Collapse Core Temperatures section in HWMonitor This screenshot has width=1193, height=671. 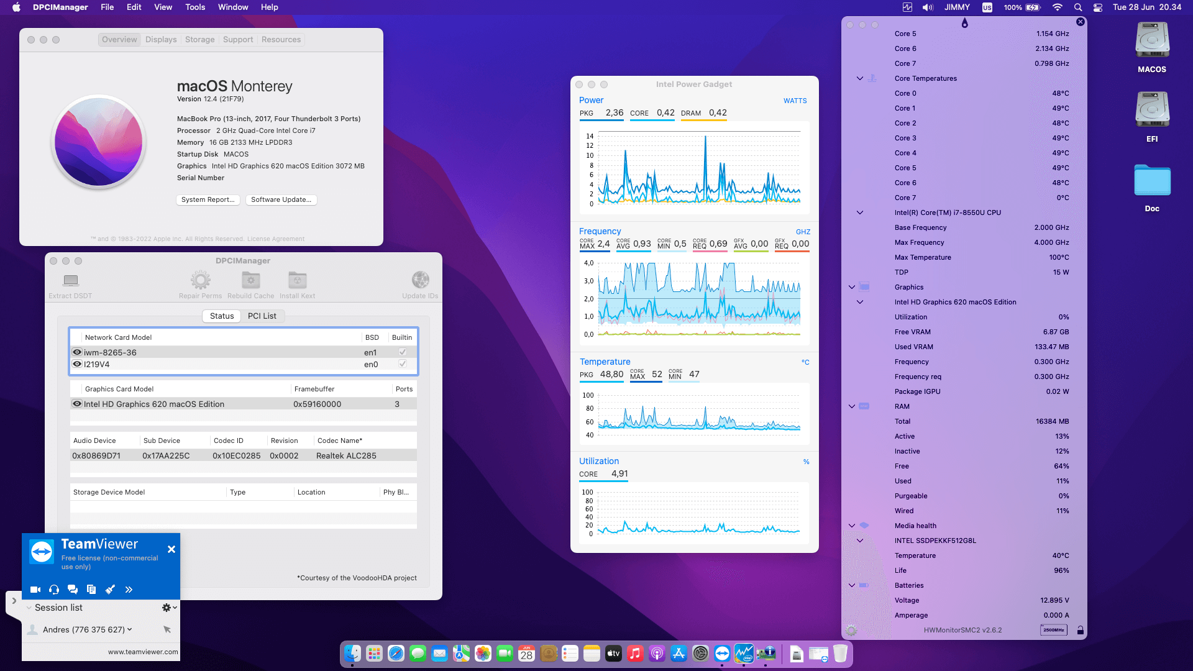tap(860, 78)
